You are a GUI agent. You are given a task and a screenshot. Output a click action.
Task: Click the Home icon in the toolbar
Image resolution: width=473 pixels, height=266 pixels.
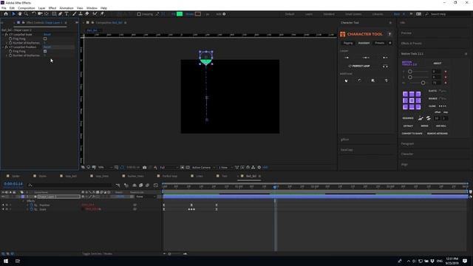6,14
